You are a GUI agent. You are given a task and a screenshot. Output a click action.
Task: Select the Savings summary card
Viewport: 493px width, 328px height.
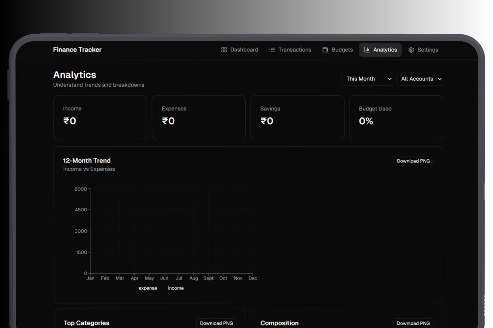pos(297,118)
